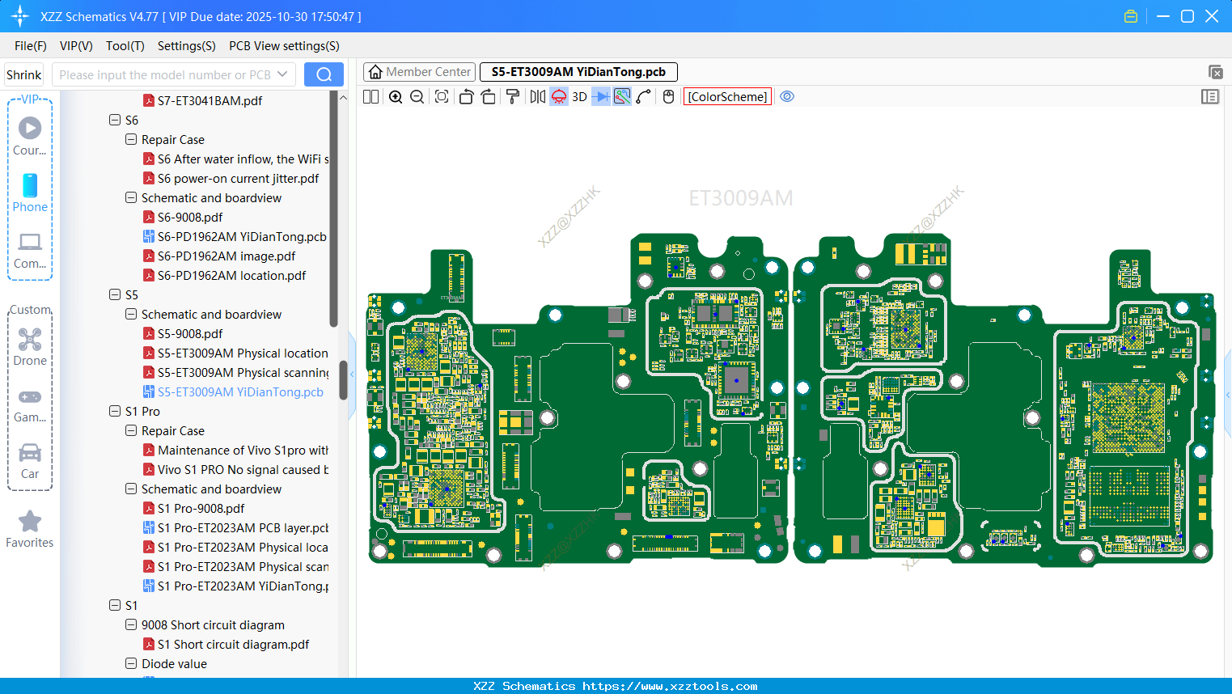Click the search button with magnifier
Viewport: 1232px width, 694px height.
click(x=324, y=74)
